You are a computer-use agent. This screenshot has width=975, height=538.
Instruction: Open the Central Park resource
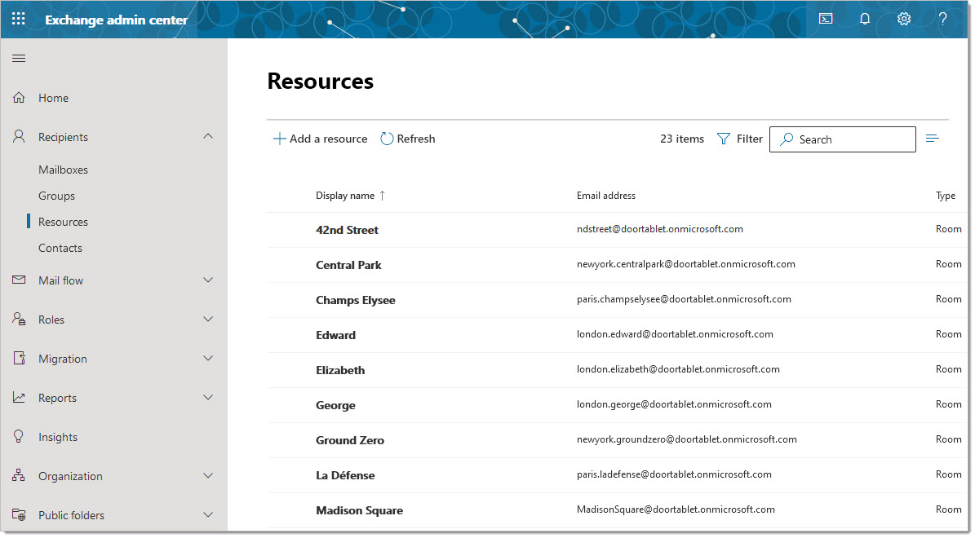tap(349, 265)
